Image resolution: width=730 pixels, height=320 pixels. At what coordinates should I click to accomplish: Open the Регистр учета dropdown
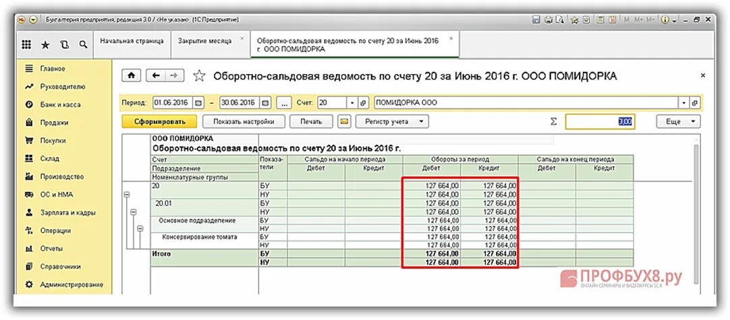click(393, 121)
